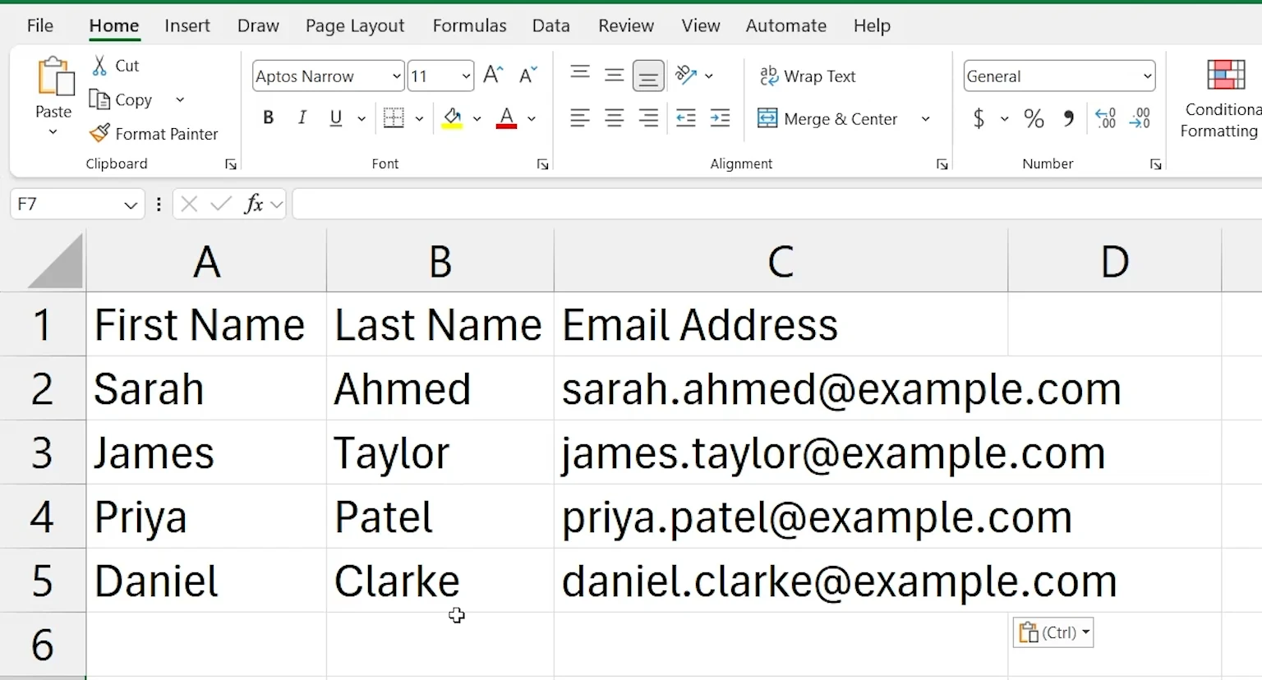Apply the yellow fill color
The width and height of the screenshot is (1262, 680).
[x=452, y=119]
